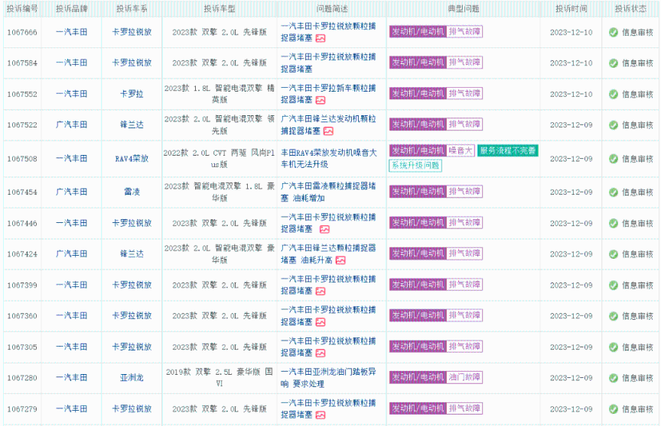Click green status checkmark in row 1067584
661x426 pixels.
coord(614,63)
